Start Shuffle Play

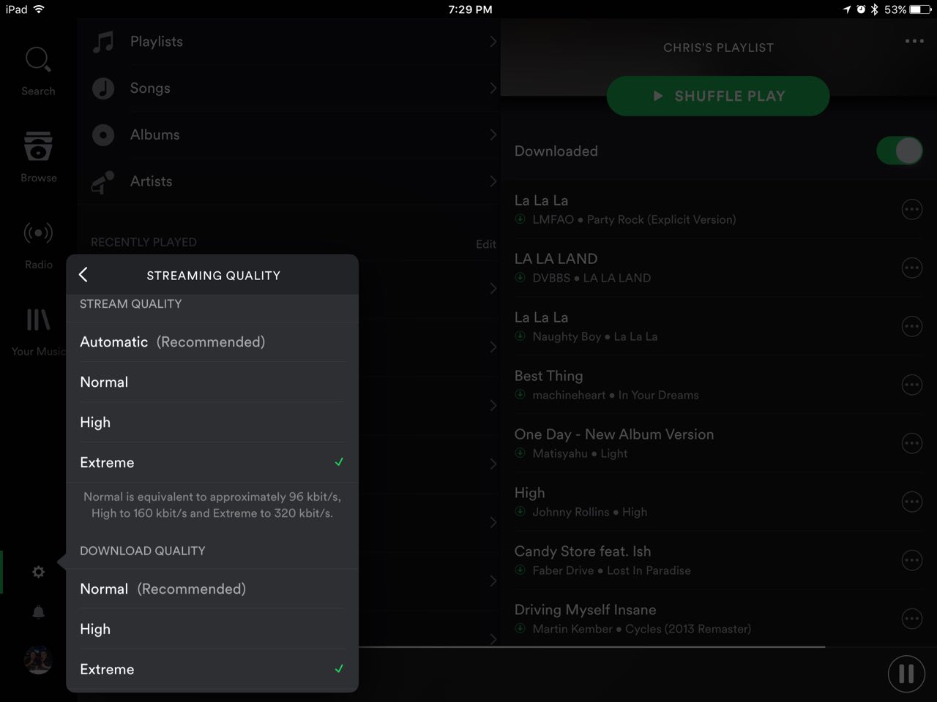[718, 96]
